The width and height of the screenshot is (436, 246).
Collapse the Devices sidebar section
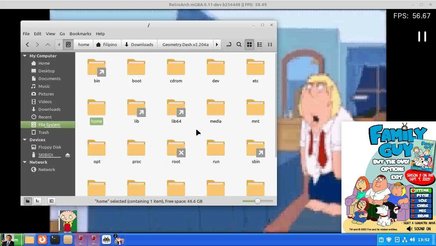pyautogui.click(x=25, y=140)
